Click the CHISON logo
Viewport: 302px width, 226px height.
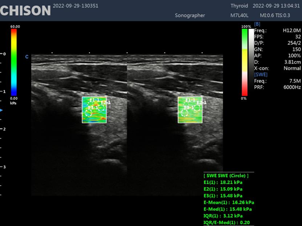(x=25, y=11)
